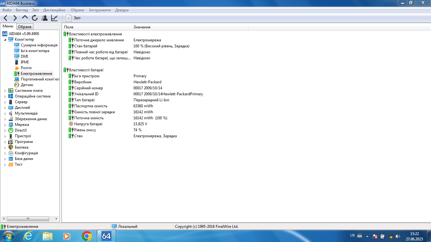Click the Безпека shield icon
The height and width of the screenshot is (242, 431).
pyautogui.click(x=11, y=147)
